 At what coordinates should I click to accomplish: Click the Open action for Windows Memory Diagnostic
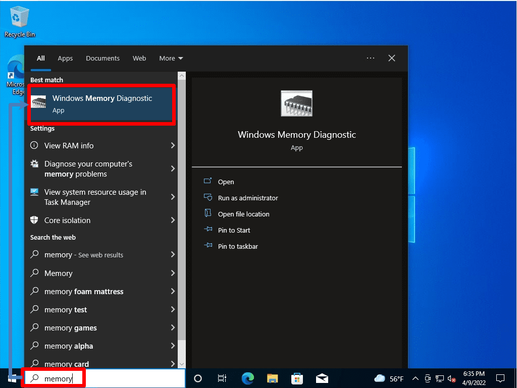[226, 182]
